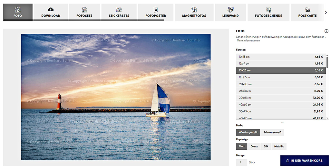Open the Stickersets icon
Viewport: 330px width, 168px height.
(x=119, y=10)
